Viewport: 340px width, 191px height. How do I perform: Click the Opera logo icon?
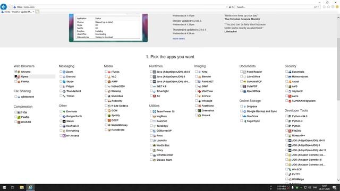[19, 76]
